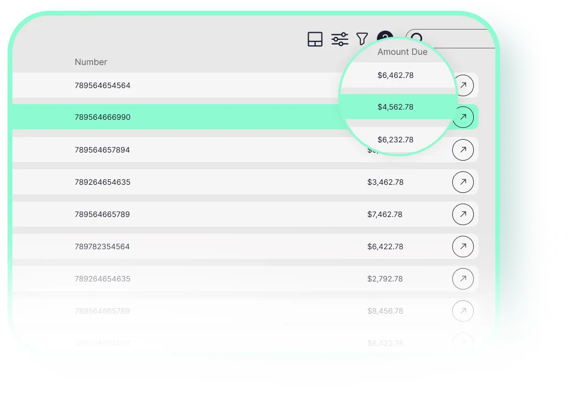
Task: Click amount $3,462.78
Action: tap(386, 182)
